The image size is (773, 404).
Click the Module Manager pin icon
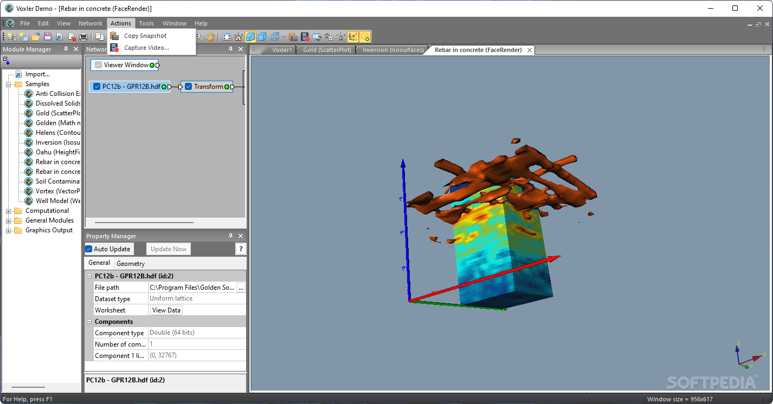[66, 49]
